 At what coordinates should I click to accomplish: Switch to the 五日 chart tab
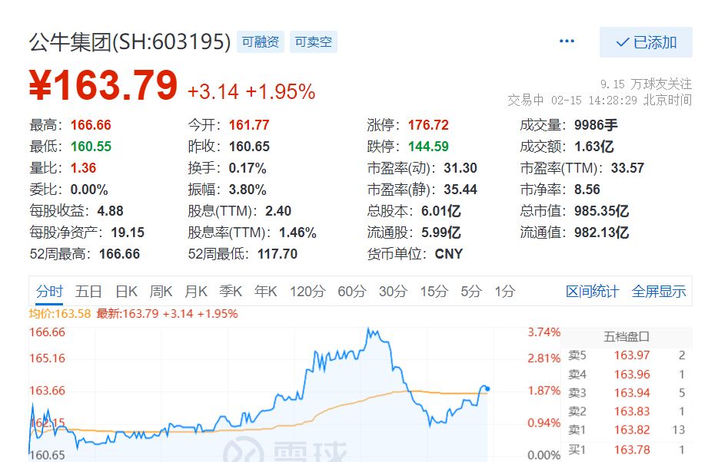(88, 292)
